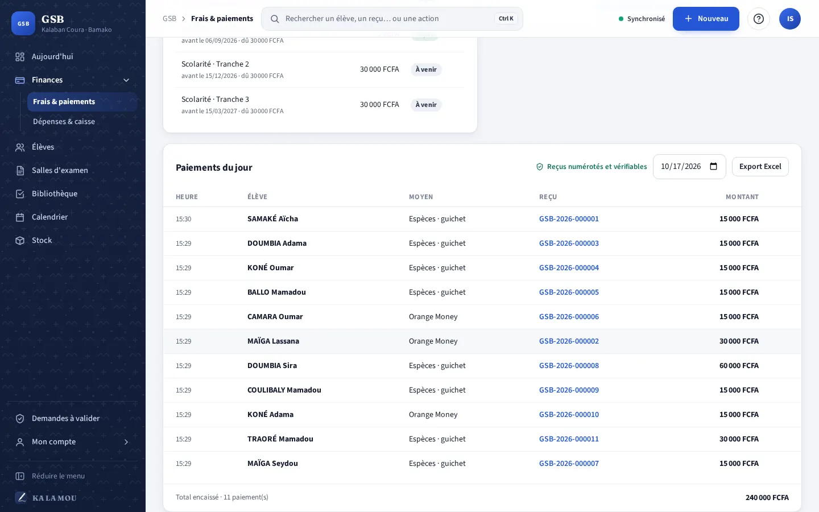Open help via question mark icon
Image resolution: width=819 pixels, height=512 pixels.
coord(759,19)
